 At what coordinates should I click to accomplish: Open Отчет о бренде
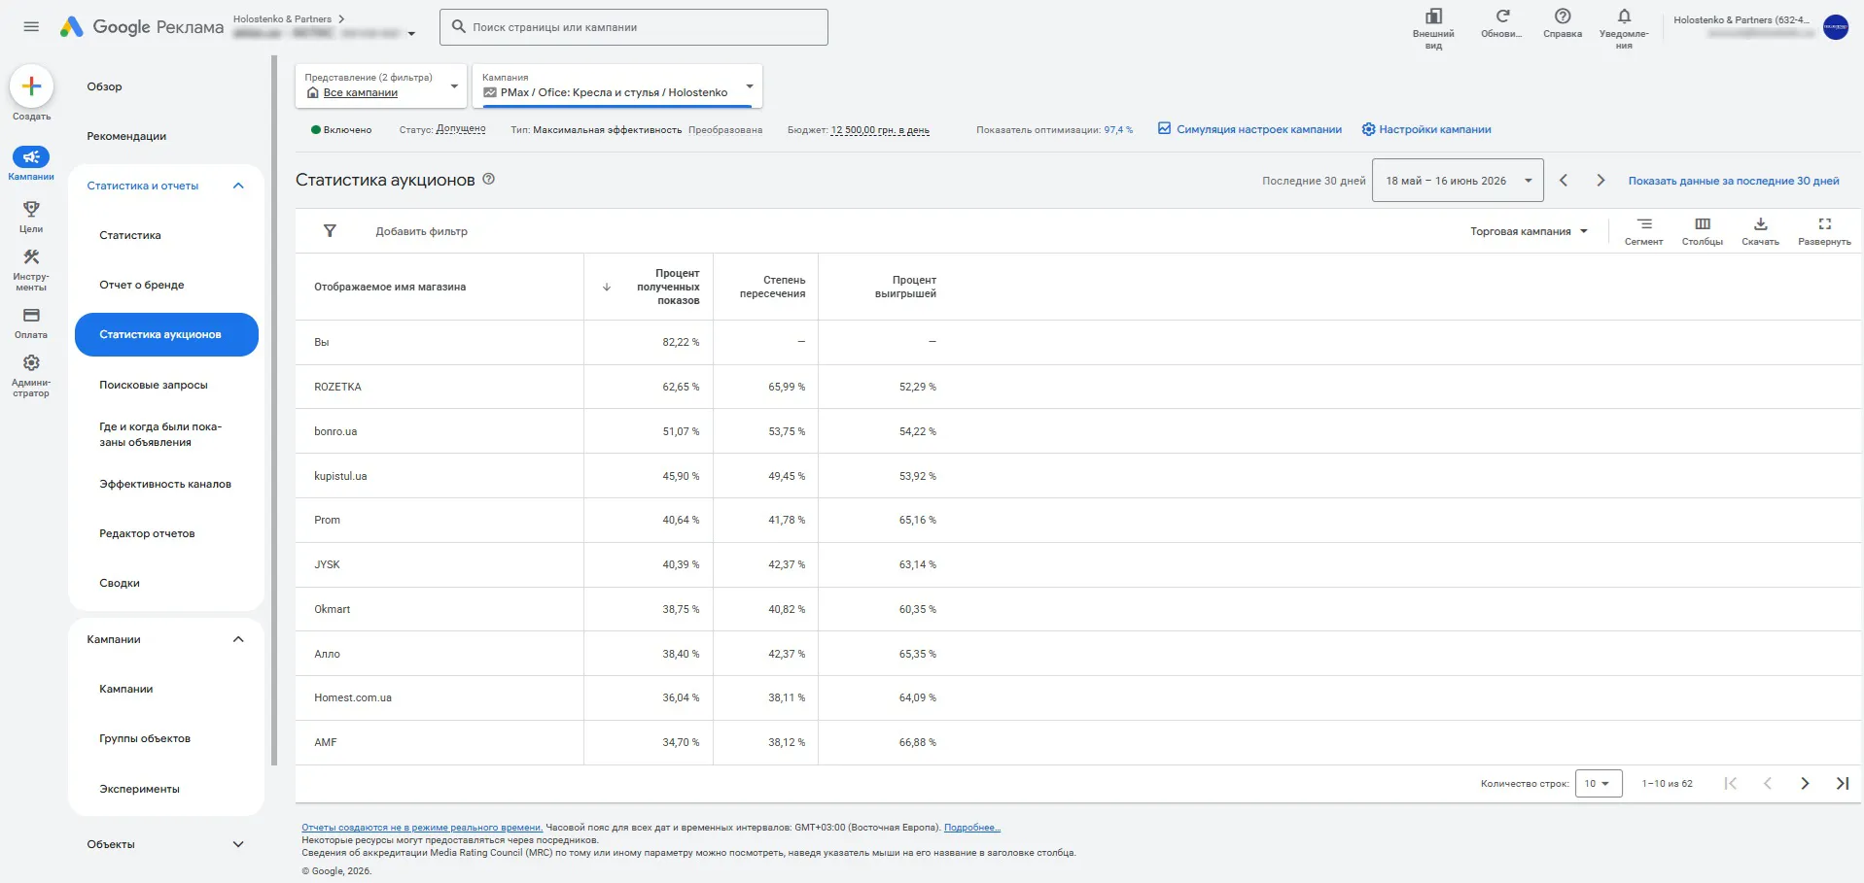(x=142, y=285)
